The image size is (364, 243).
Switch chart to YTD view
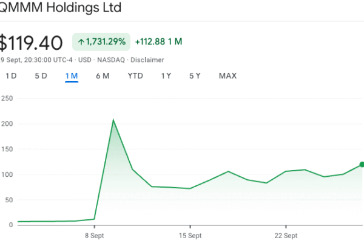pyautogui.click(x=135, y=76)
